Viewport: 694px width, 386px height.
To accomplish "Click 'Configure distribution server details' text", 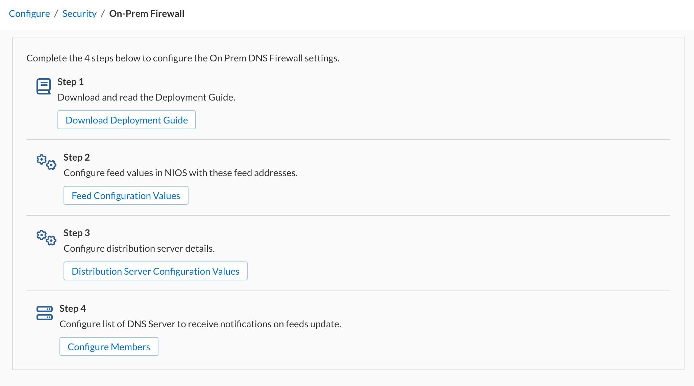I will point(139,248).
